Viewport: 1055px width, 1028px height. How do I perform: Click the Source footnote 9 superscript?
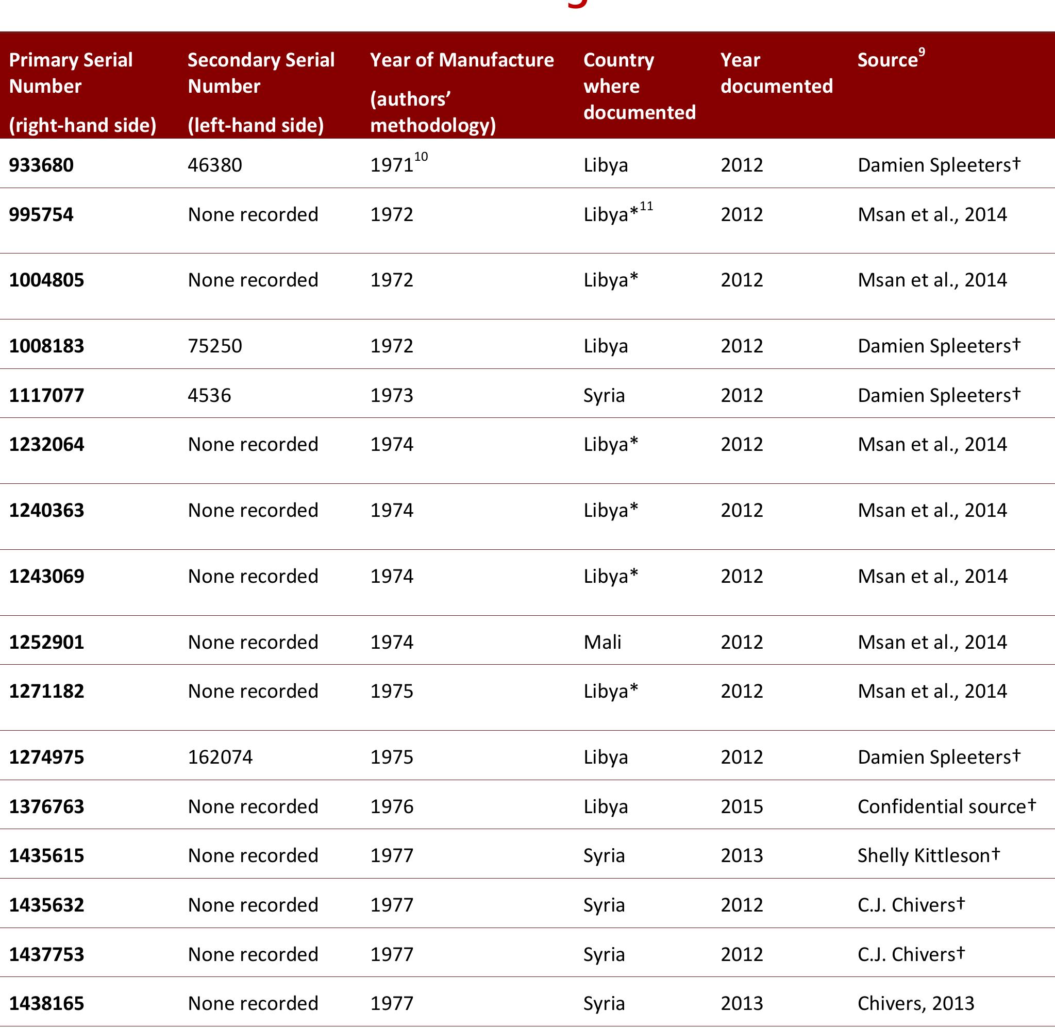pyautogui.click(x=922, y=53)
